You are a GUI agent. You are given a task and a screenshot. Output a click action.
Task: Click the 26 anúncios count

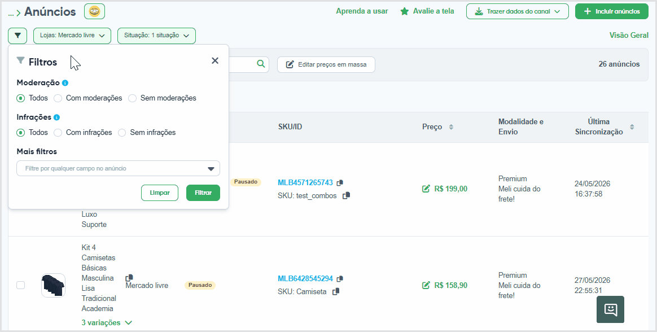tap(619, 64)
